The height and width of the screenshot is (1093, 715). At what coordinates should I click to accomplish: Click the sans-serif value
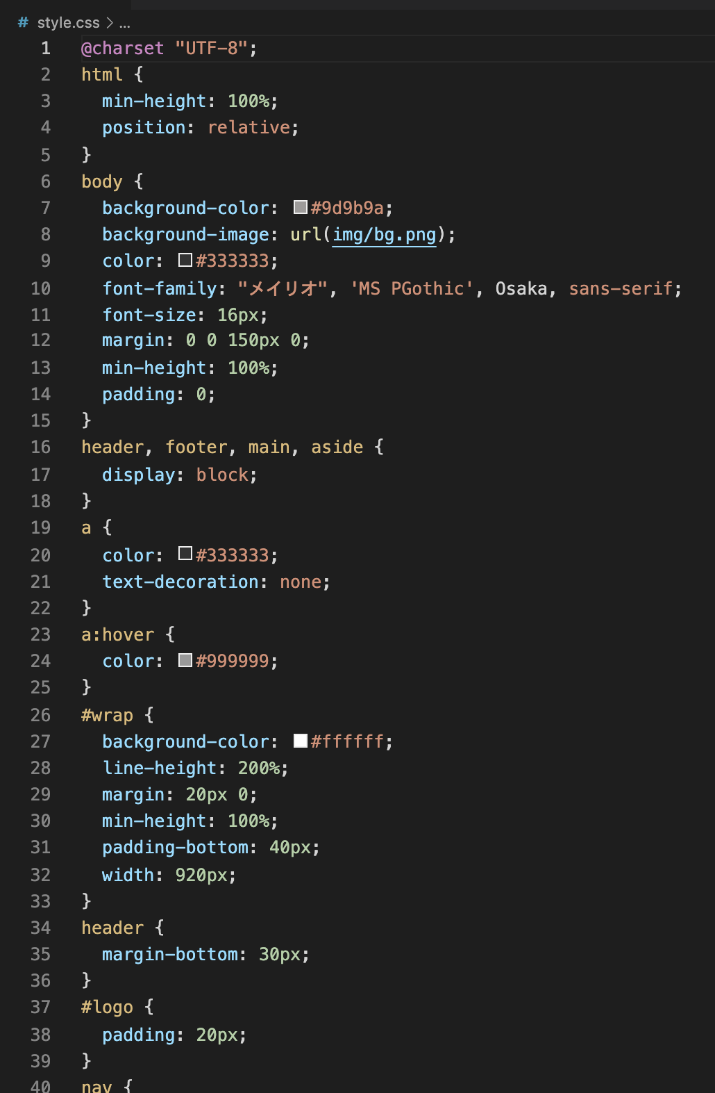click(x=621, y=288)
